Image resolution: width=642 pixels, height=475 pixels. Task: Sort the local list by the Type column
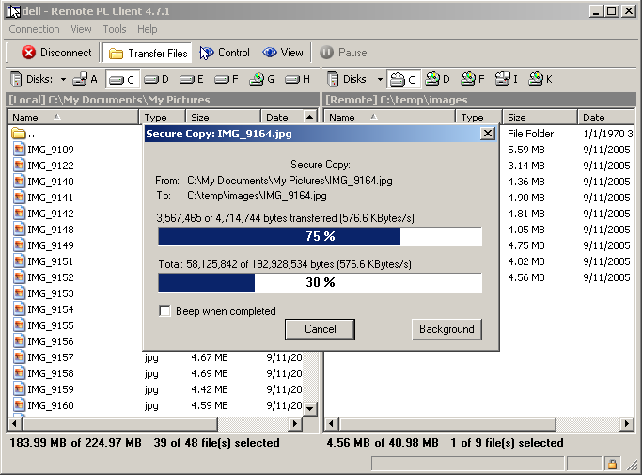tap(162, 118)
